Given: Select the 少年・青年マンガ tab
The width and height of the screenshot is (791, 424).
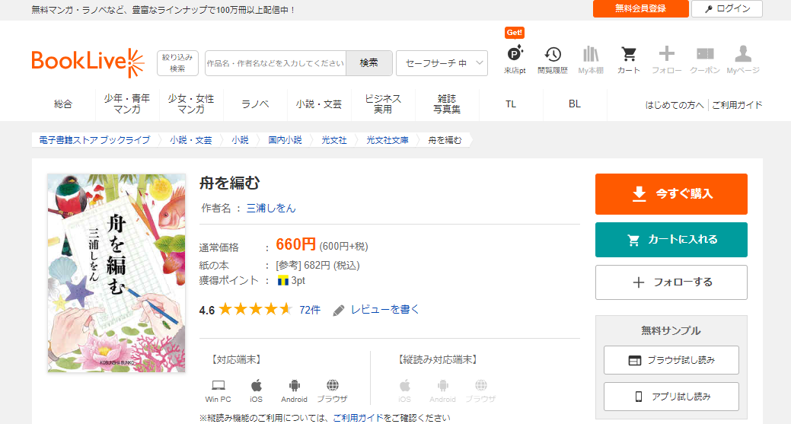Looking at the screenshot, I should 127,104.
